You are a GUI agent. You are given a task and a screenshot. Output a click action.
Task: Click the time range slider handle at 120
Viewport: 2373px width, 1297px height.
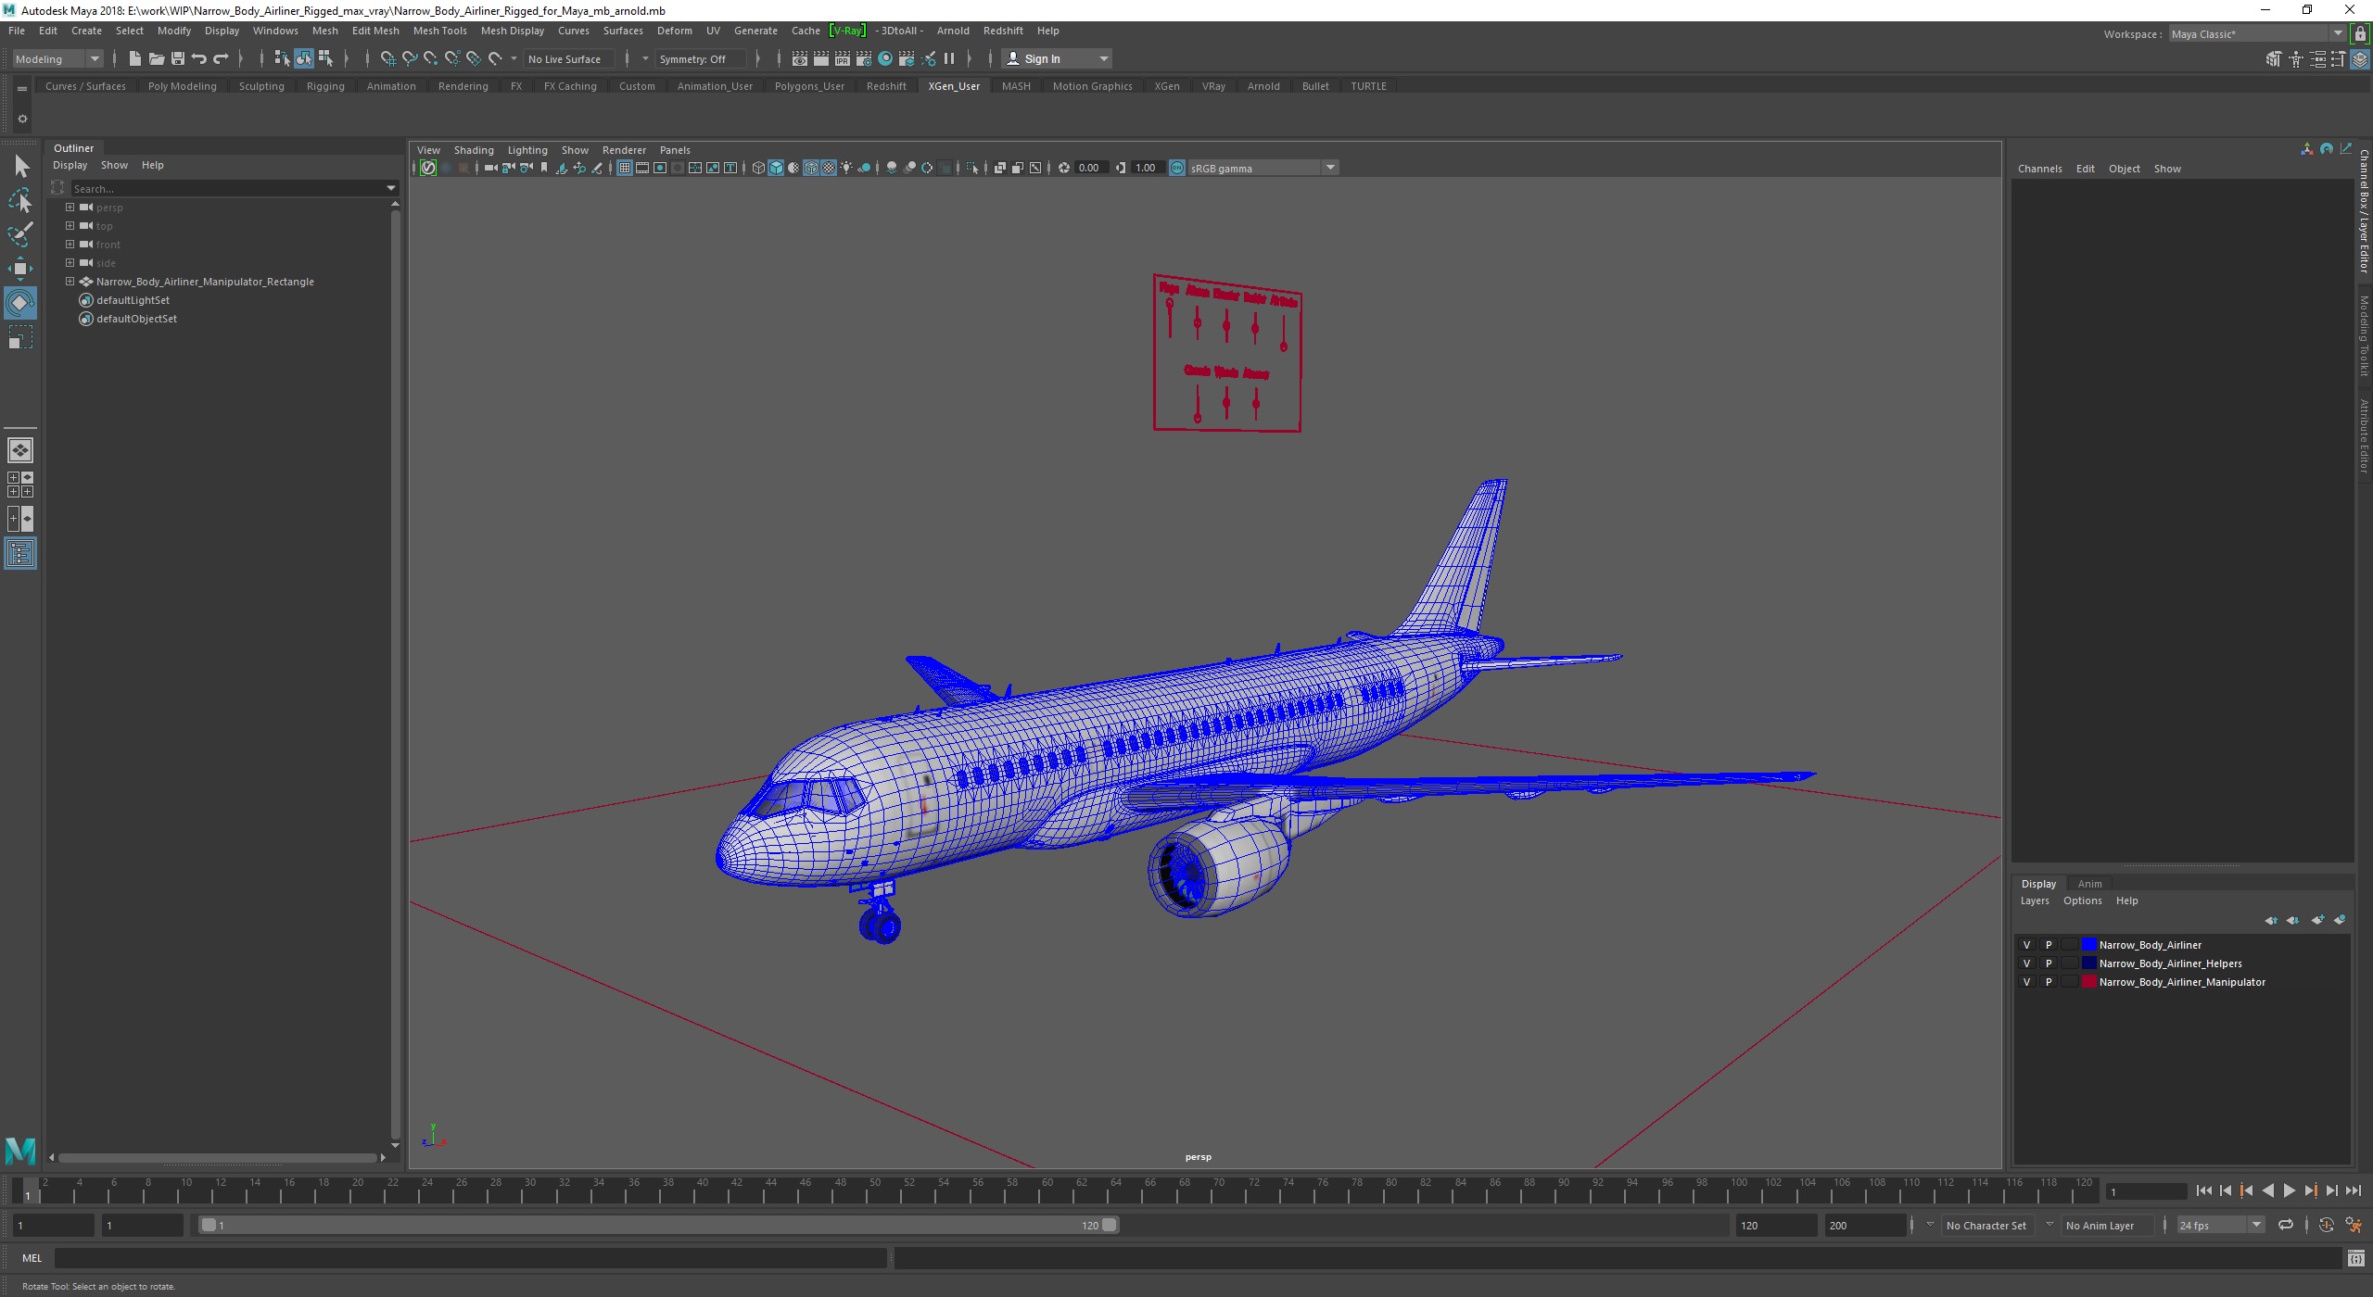point(1109,1225)
